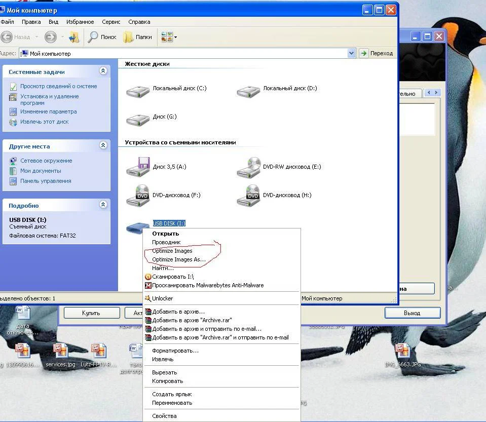Click the Forward arrow toolbar icon
Viewport: 486px width, 422px height.
coord(51,37)
